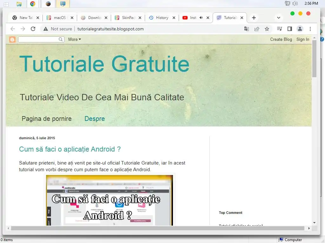Viewport: 325px width, 243px height.
Task: Close the Tutoriale tab
Action: click(x=242, y=18)
